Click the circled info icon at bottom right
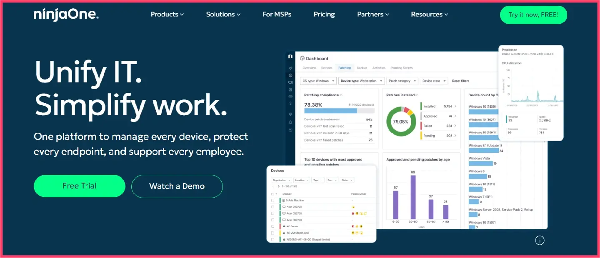Image resolution: width=600 pixels, height=258 pixels. click(540, 240)
